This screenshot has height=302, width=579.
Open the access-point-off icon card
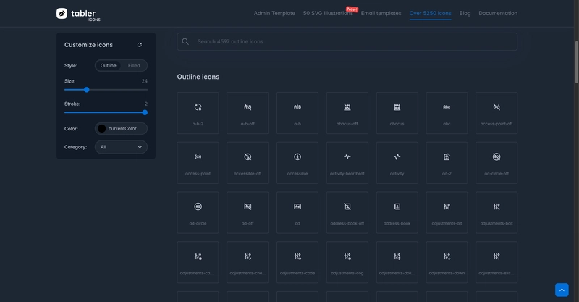point(496,113)
